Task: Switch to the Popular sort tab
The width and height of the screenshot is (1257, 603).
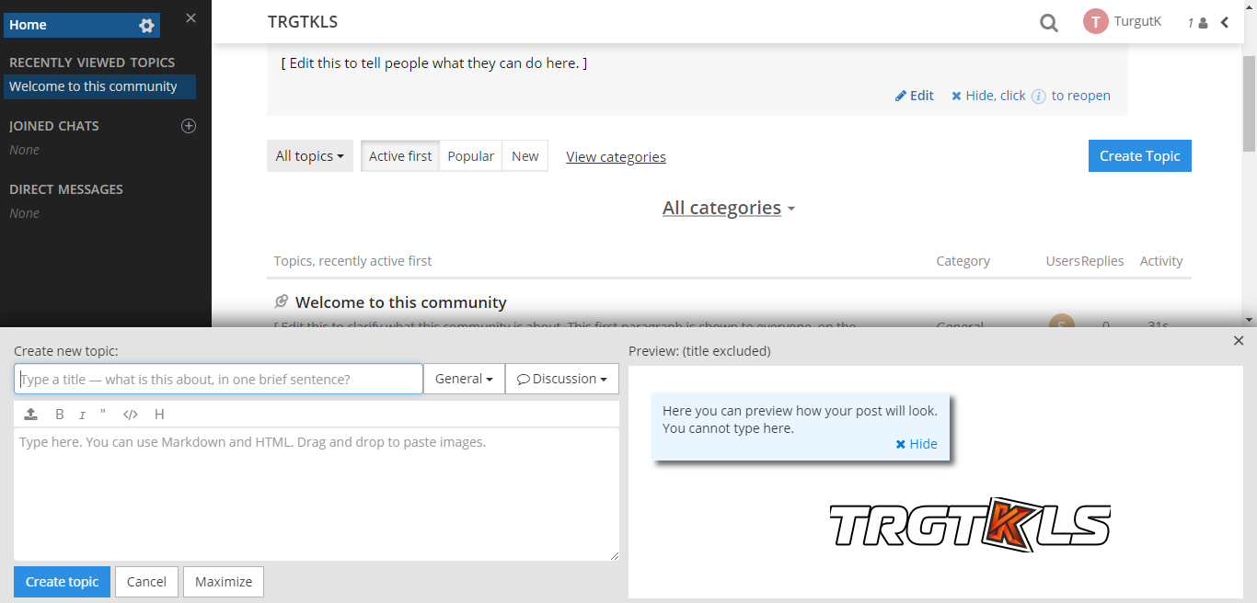Action: pos(470,156)
